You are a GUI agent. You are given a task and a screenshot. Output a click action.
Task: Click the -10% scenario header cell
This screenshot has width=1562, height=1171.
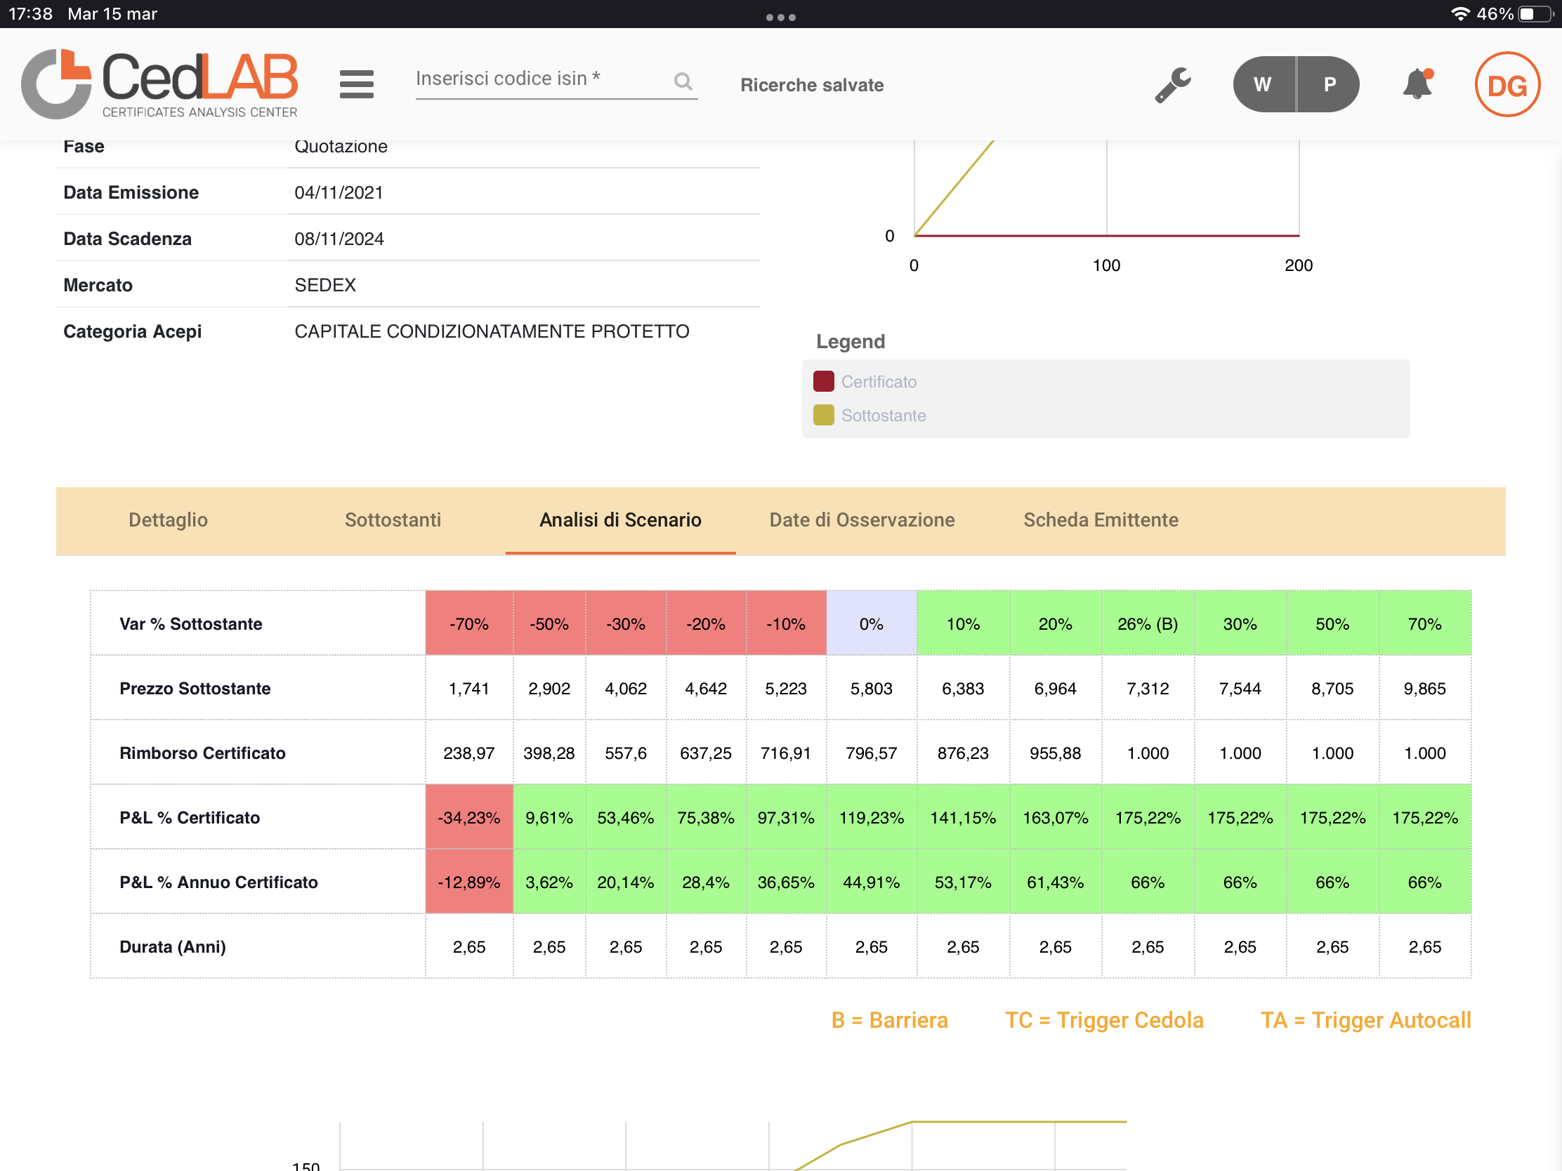click(x=786, y=624)
